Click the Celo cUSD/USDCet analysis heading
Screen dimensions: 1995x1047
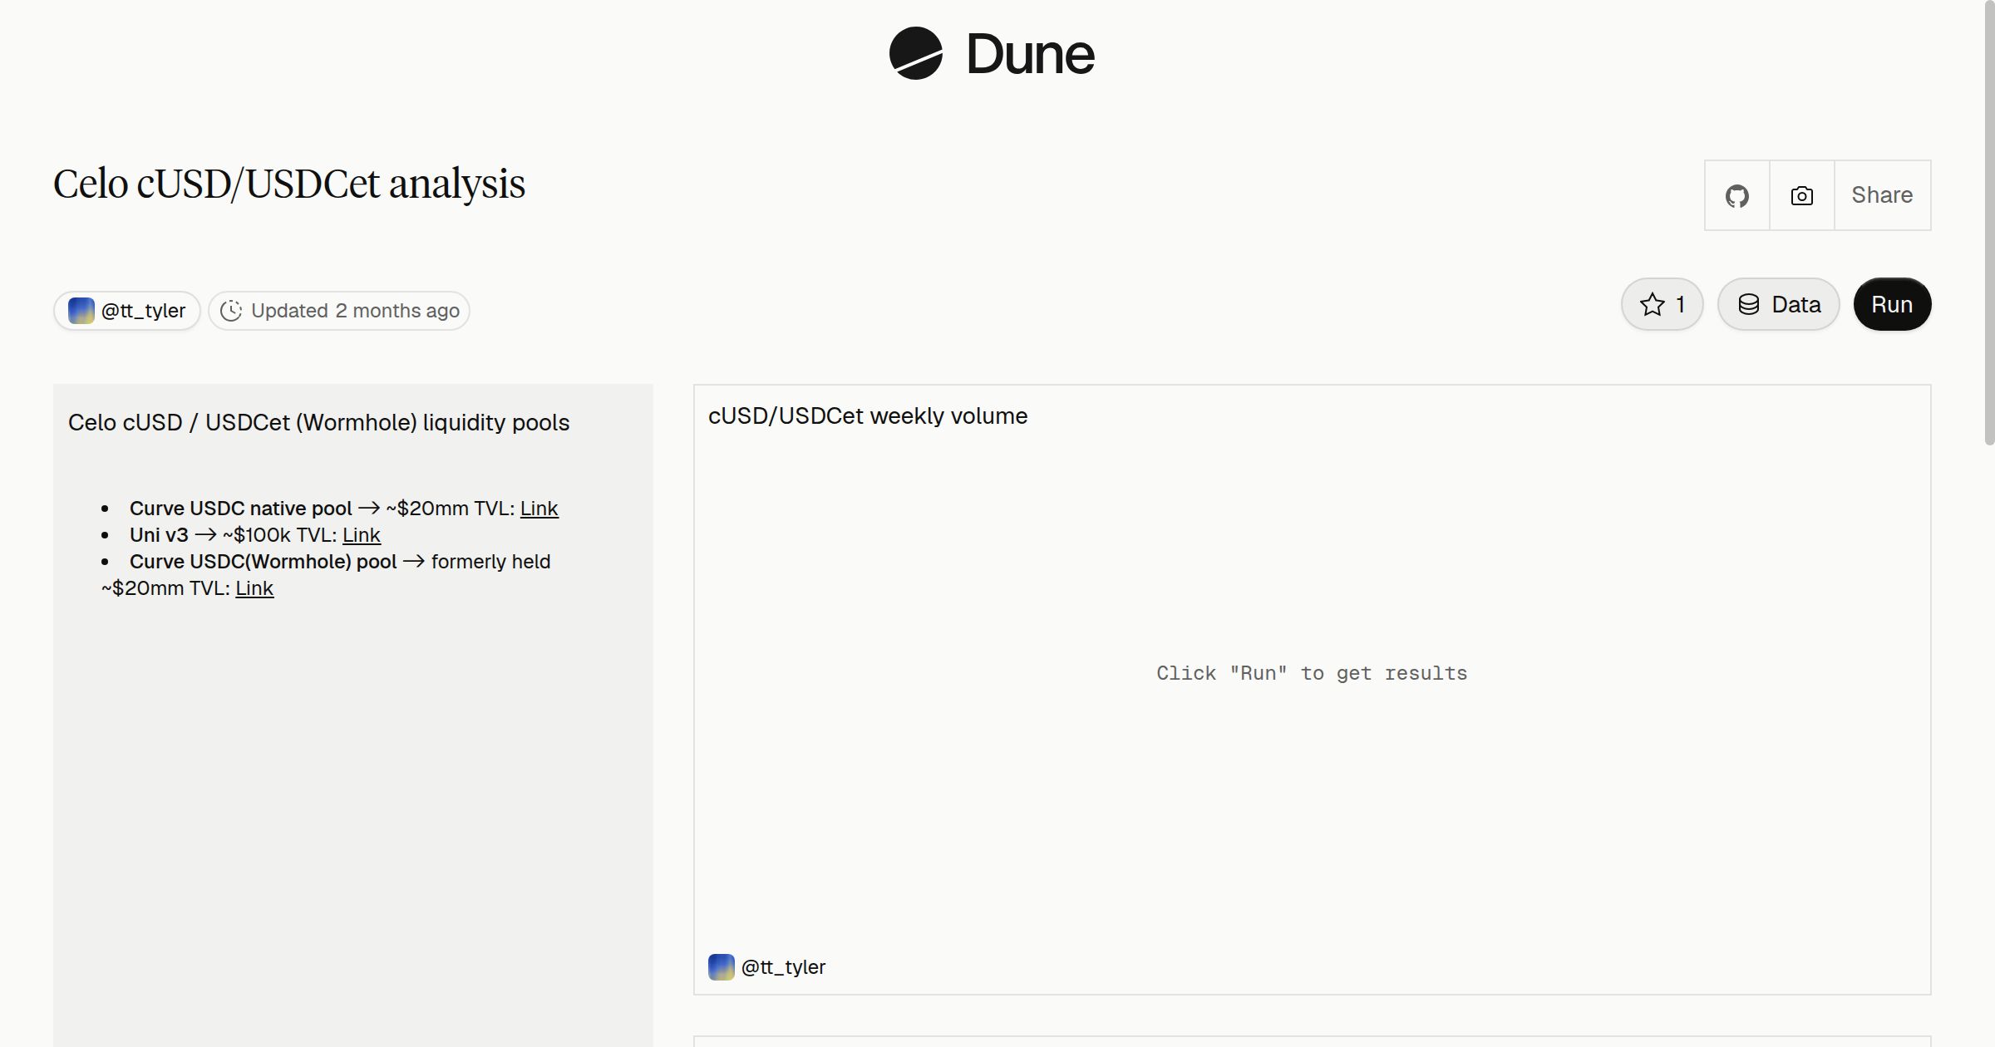[289, 184]
